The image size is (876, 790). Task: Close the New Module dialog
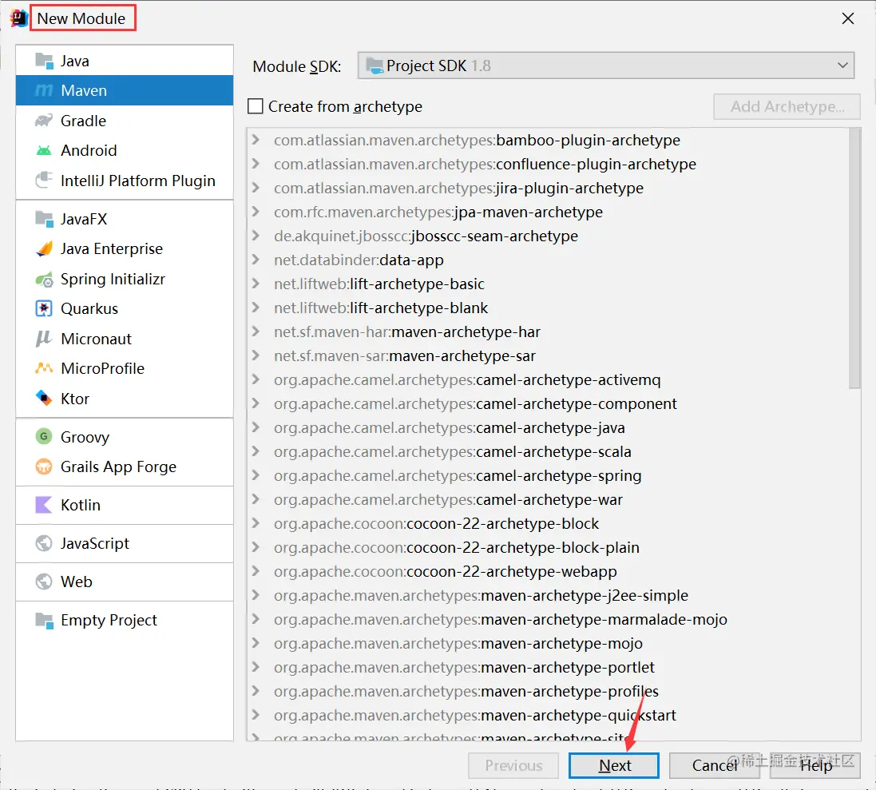coord(847,18)
